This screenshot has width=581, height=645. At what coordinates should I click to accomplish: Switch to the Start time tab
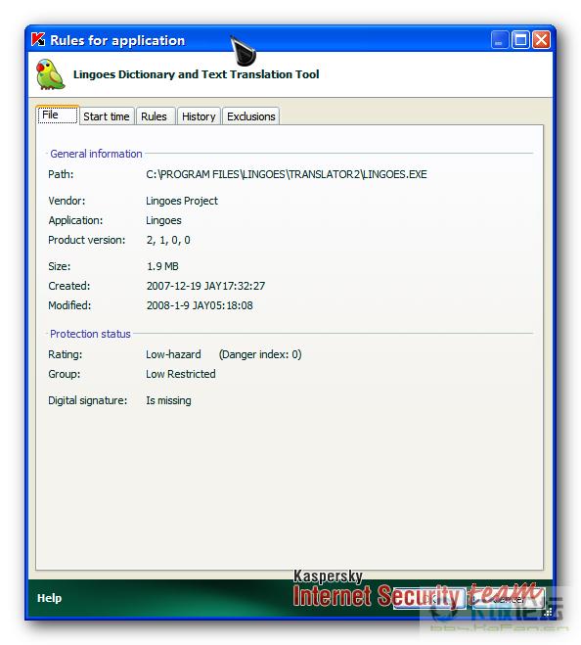coord(107,116)
